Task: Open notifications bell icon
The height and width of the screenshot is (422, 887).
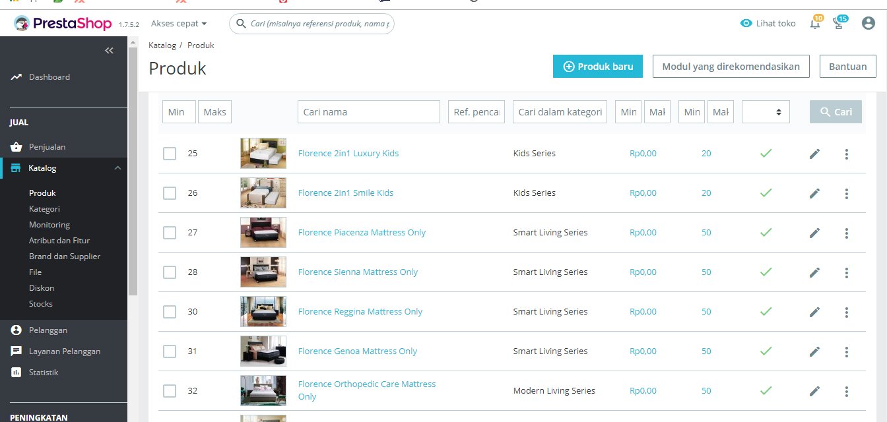Action: click(815, 24)
